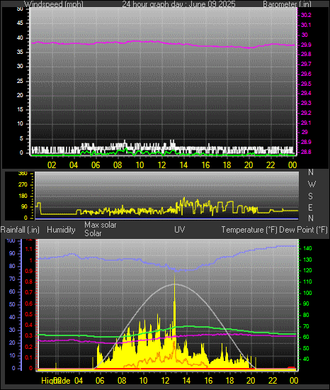Click the Dew Point (°F) legend label
This screenshot has height=390, width=330.
tap(303, 230)
